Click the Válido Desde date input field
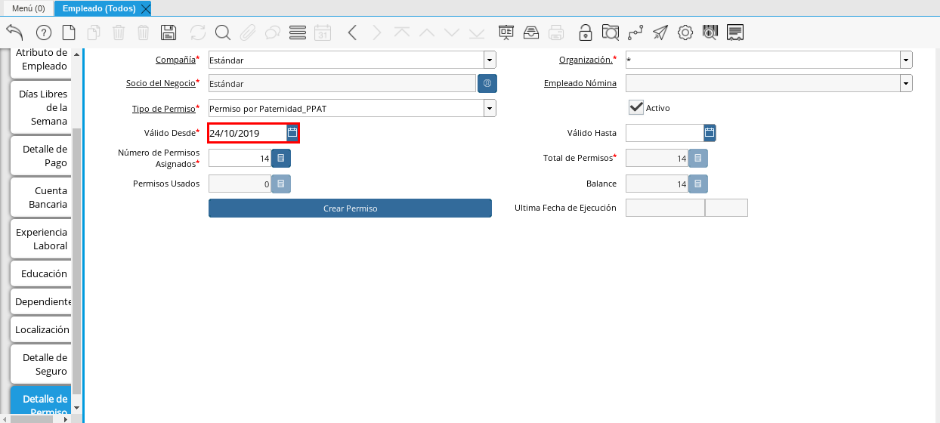The height and width of the screenshot is (423, 940). click(248, 133)
